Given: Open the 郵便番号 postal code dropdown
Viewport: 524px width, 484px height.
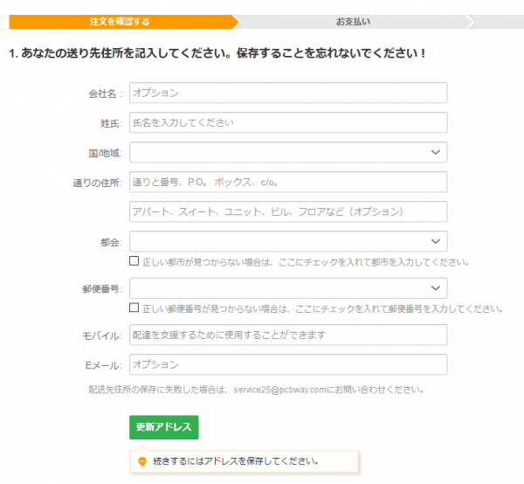Looking at the screenshot, I should [x=288, y=288].
